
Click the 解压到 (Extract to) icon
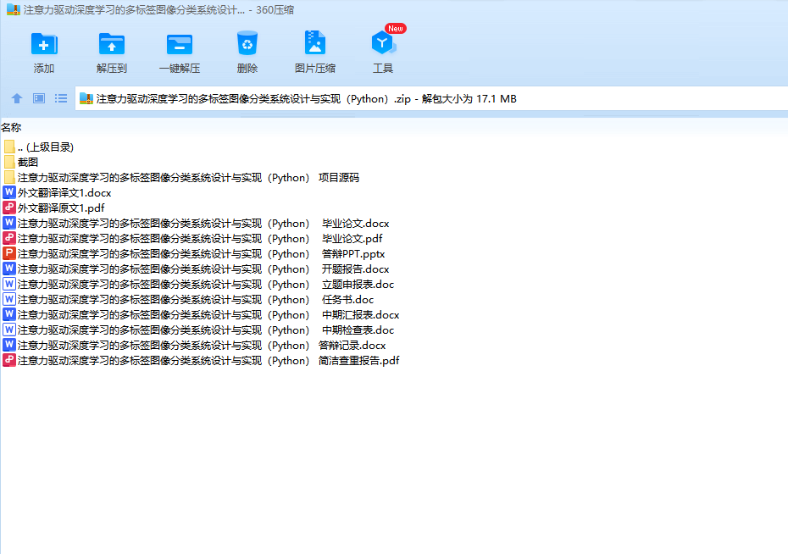point(112,44)
